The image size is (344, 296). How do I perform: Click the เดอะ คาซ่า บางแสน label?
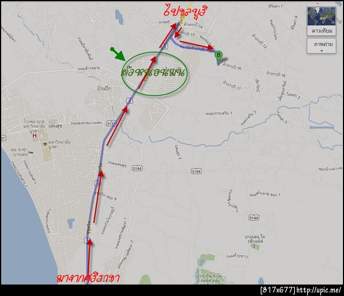click(x=19, y=152)
